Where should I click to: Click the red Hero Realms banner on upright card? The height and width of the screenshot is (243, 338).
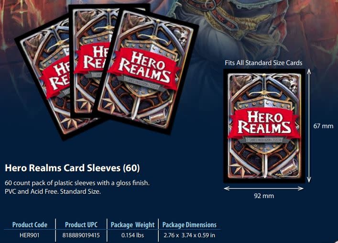pyautogui.click(x=264, y=123)
